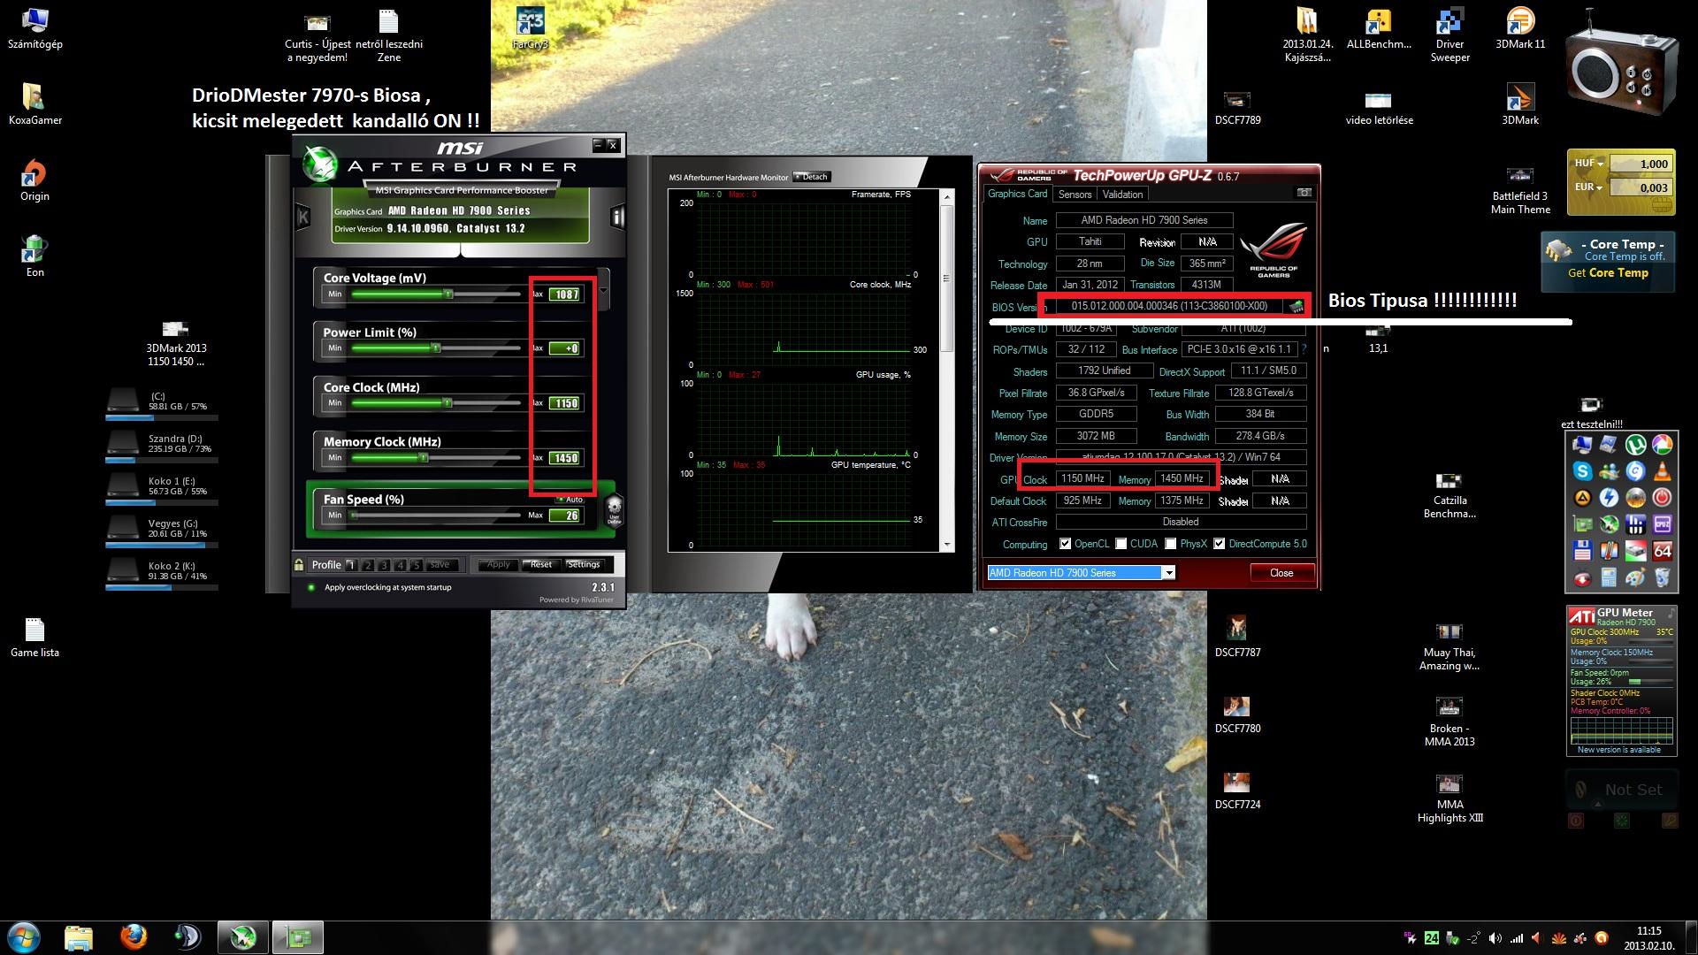Open MSI Afterburner taskbar button
Screen dimensions: 1698x955
coord(243,937)
